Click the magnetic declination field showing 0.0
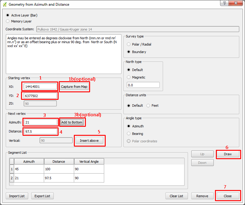 tap(143, 85)
